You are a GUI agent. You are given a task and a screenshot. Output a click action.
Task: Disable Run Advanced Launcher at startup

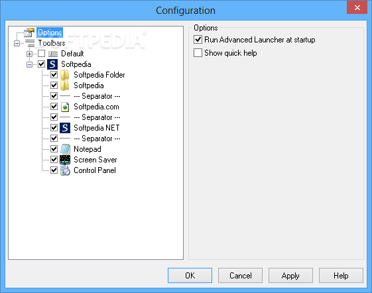click(x=198, y=40)
